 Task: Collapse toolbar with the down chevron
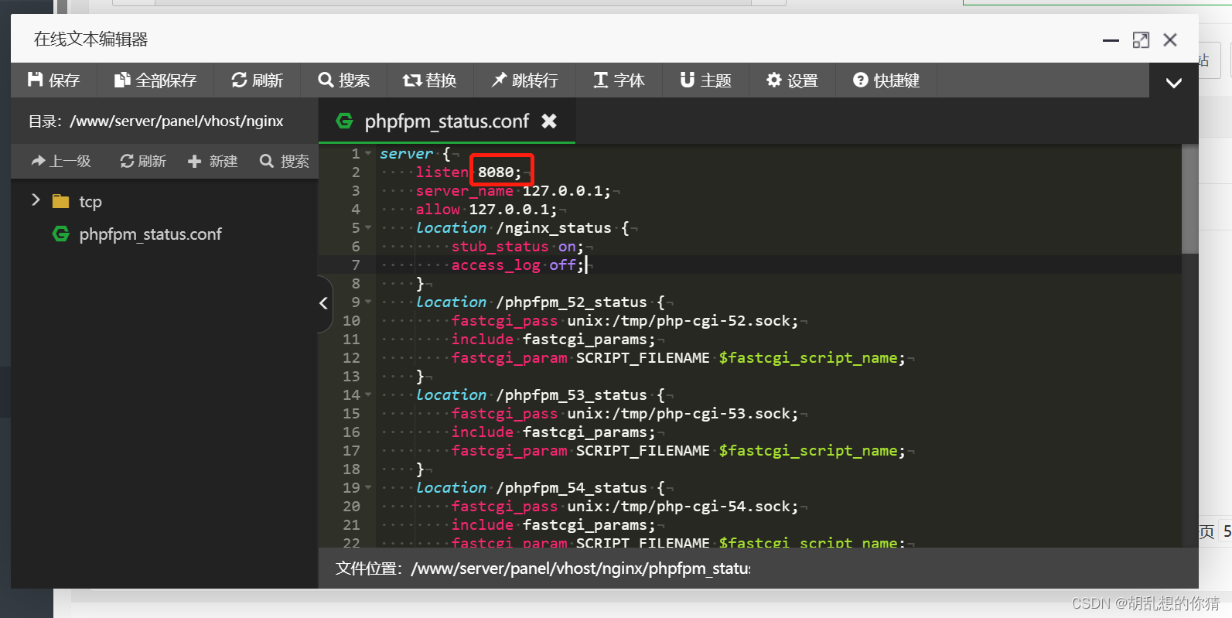(x=1173, y=83)
